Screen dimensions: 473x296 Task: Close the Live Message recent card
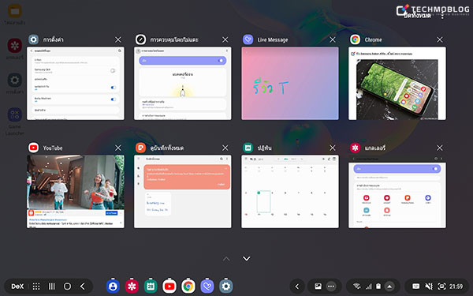point(333,39)
